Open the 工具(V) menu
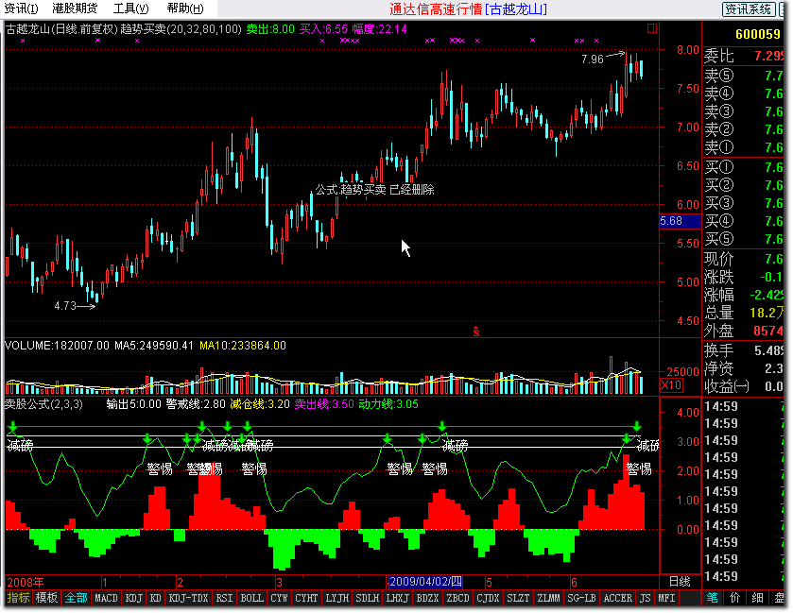Screen dimensions: 793x613 [x=130, y=9]
